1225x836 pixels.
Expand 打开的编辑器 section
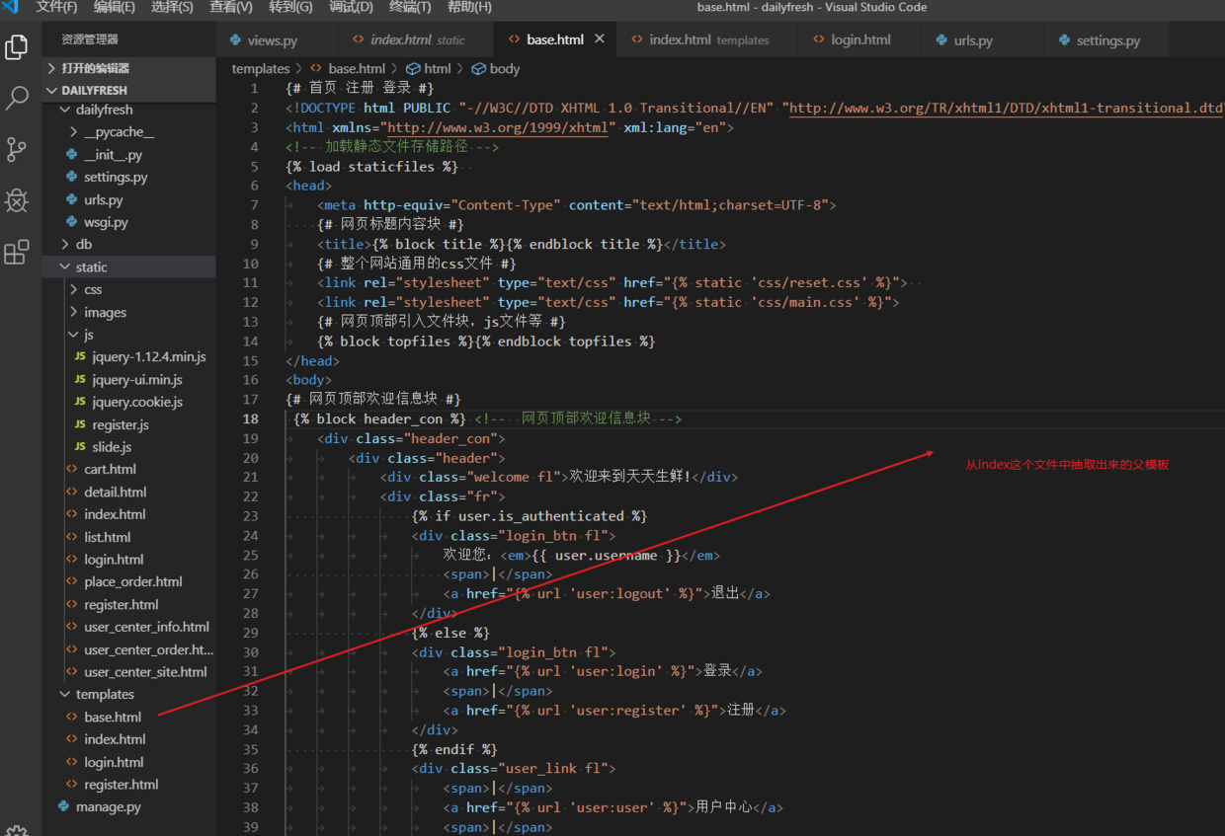tap(128, 68)
